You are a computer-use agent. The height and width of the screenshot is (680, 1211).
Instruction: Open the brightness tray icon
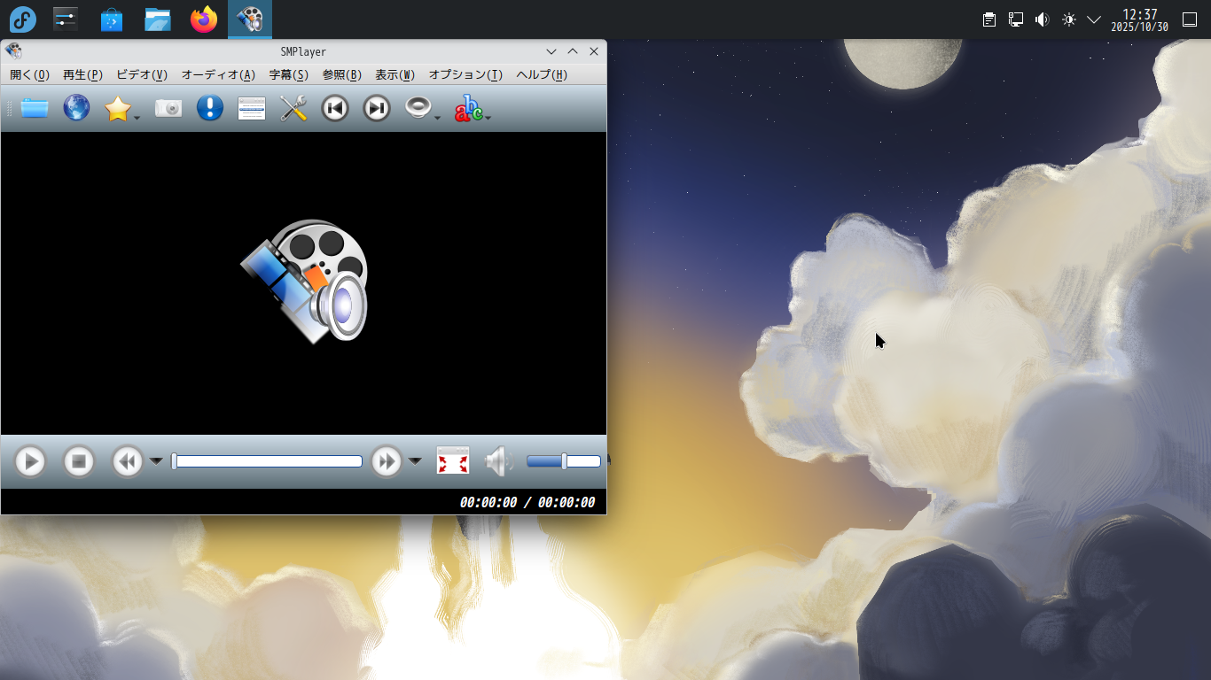pyautogui.click(x=1069, y=19)
